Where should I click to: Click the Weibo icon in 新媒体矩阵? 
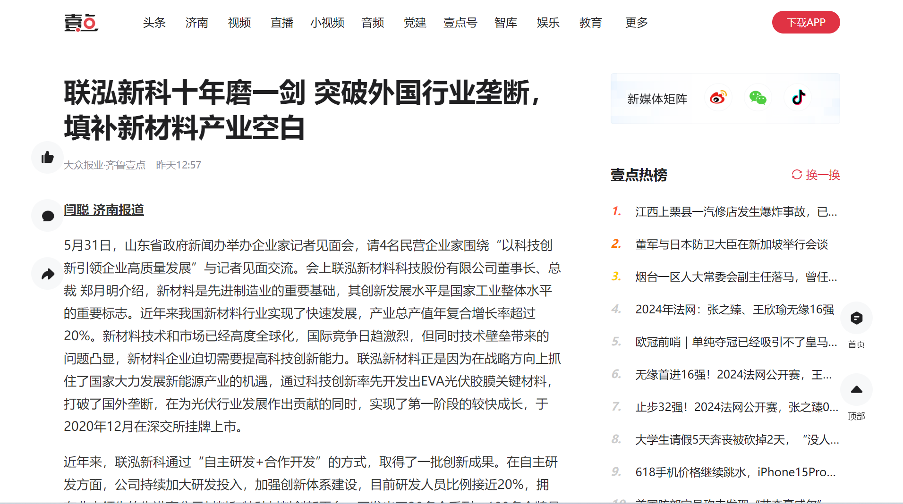[717, 98]
